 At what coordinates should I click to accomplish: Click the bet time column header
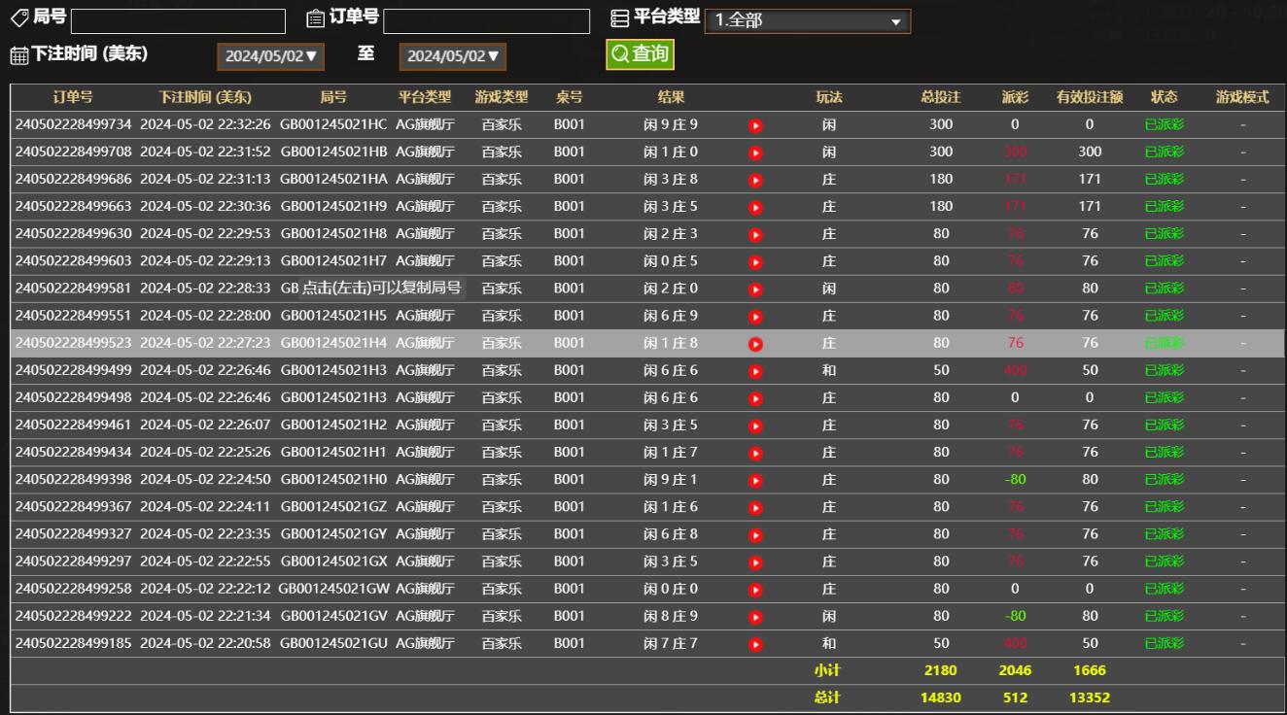(x=205, y=97)
